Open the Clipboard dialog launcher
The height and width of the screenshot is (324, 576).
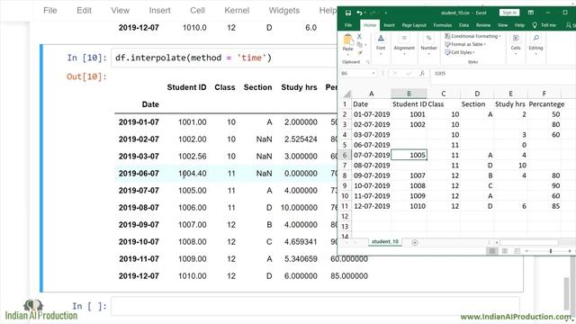368,62
